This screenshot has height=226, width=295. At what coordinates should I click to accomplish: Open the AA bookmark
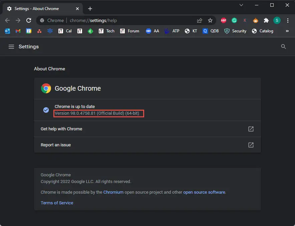tap(153, 31)
